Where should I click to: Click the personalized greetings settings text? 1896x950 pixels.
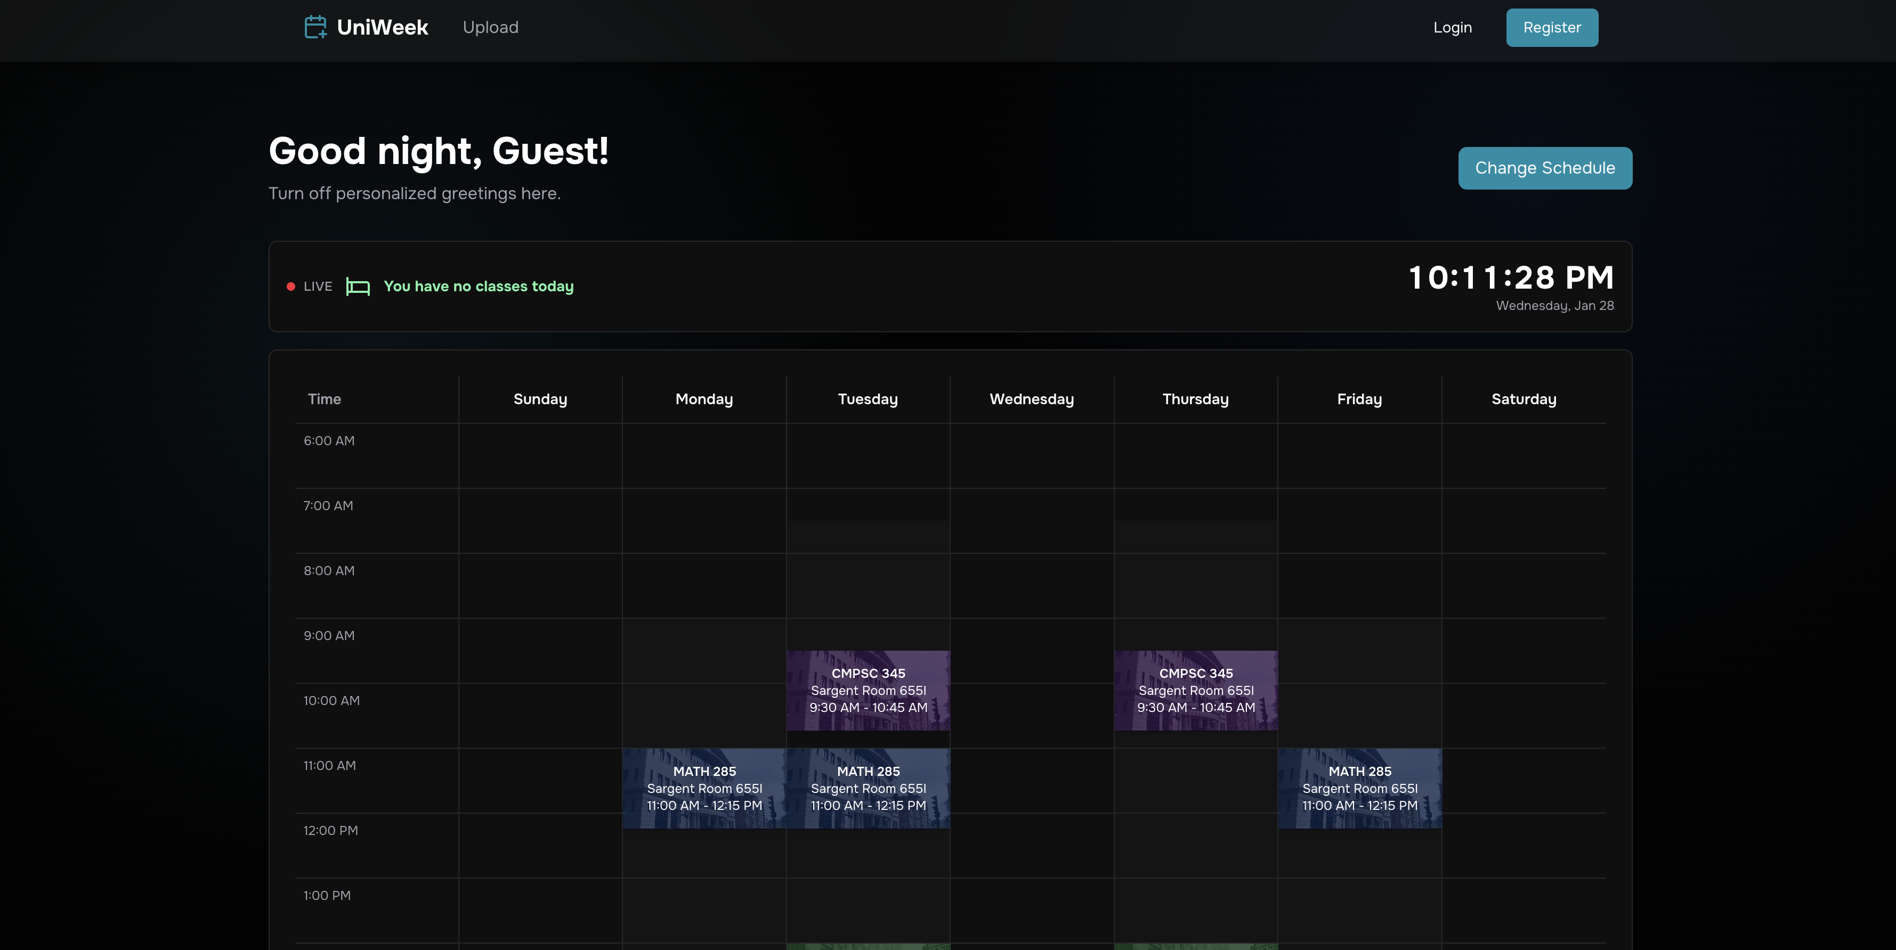tap(415, 193)
